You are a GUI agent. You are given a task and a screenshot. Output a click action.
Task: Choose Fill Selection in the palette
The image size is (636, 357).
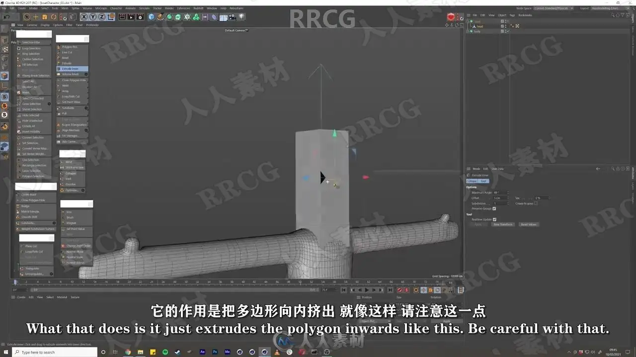[x=34, y=64]
